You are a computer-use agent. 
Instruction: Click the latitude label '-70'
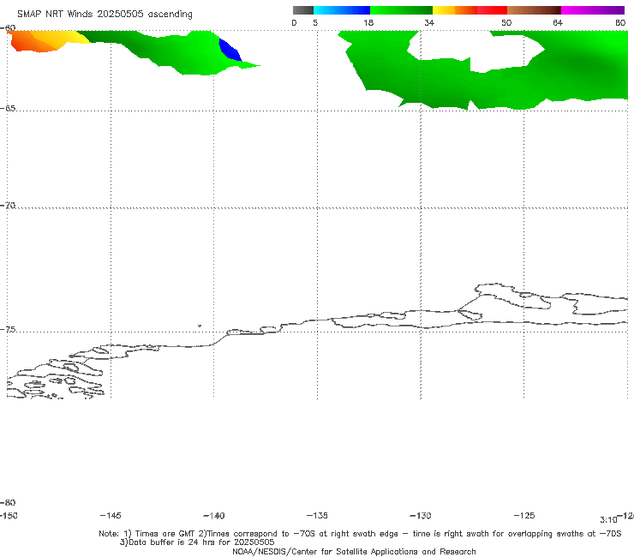click(8, 206)
